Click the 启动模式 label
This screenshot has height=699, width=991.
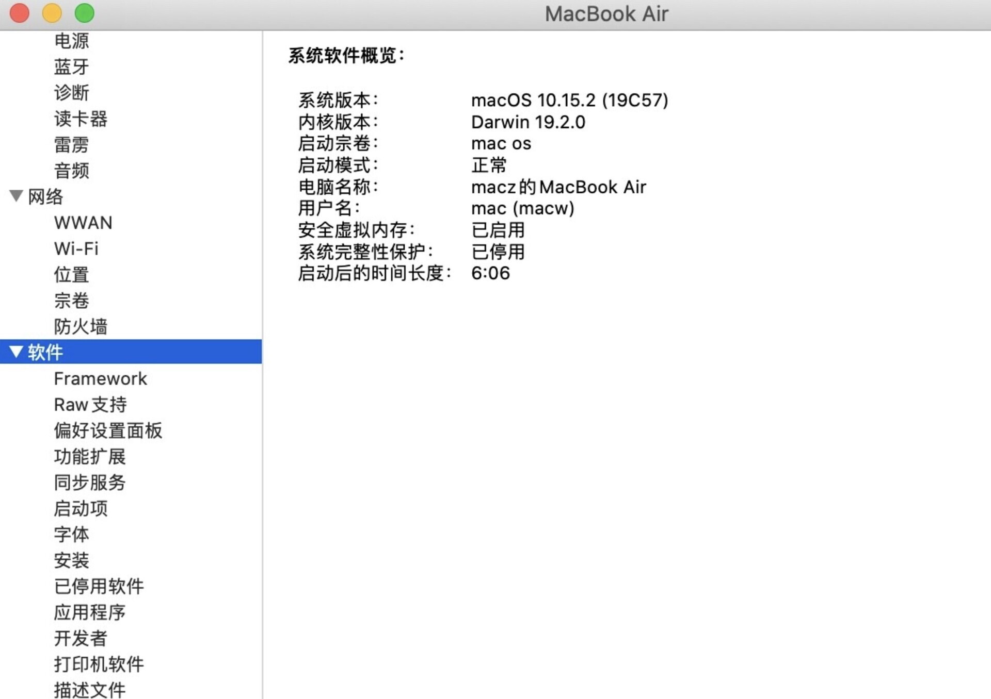[x=338, y=165]
